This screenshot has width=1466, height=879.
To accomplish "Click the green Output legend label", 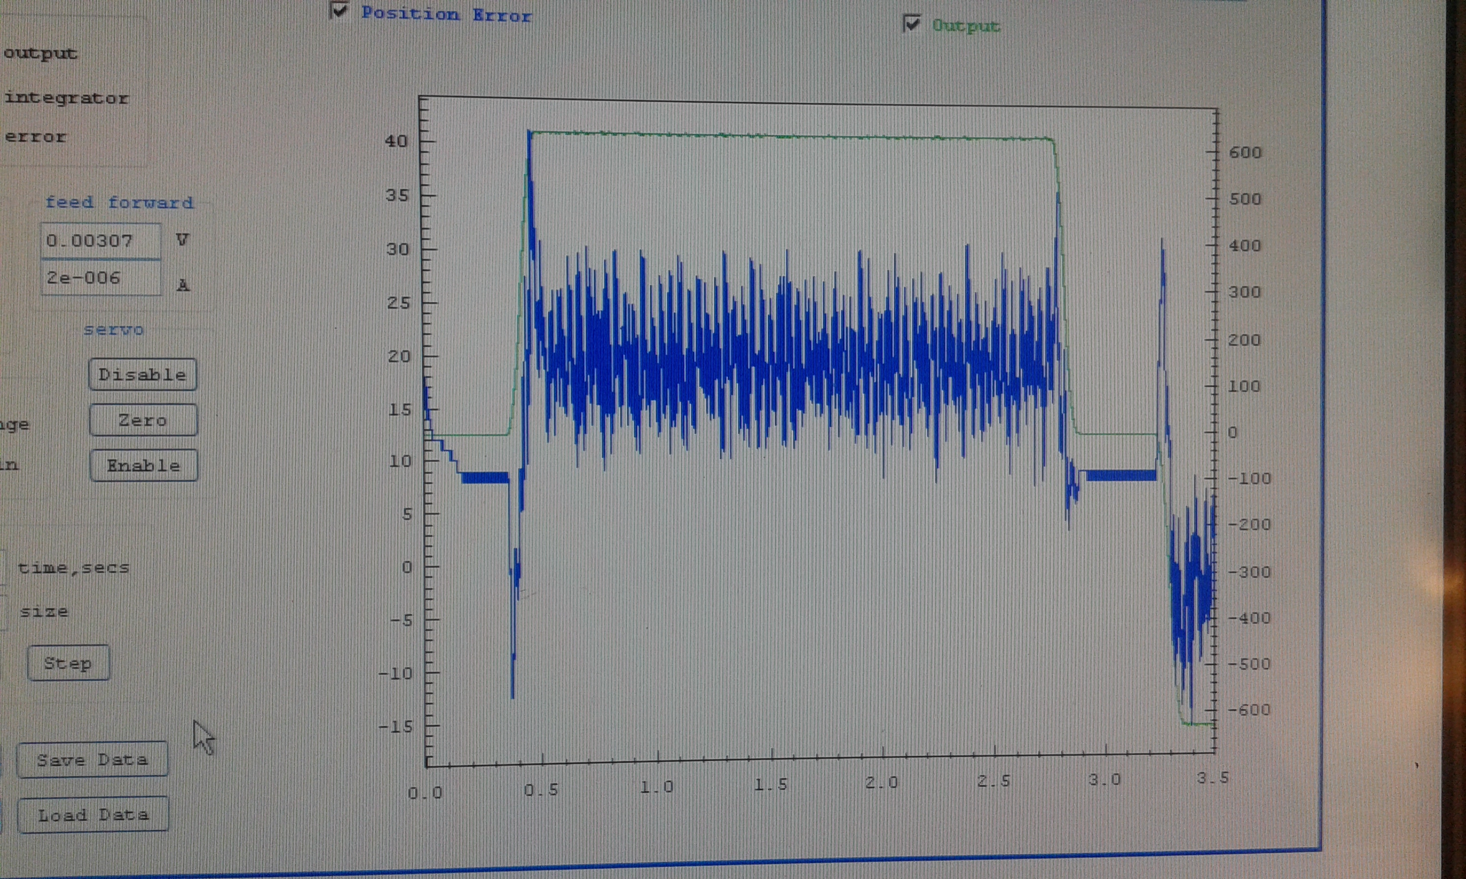I will tap(966, 26).
